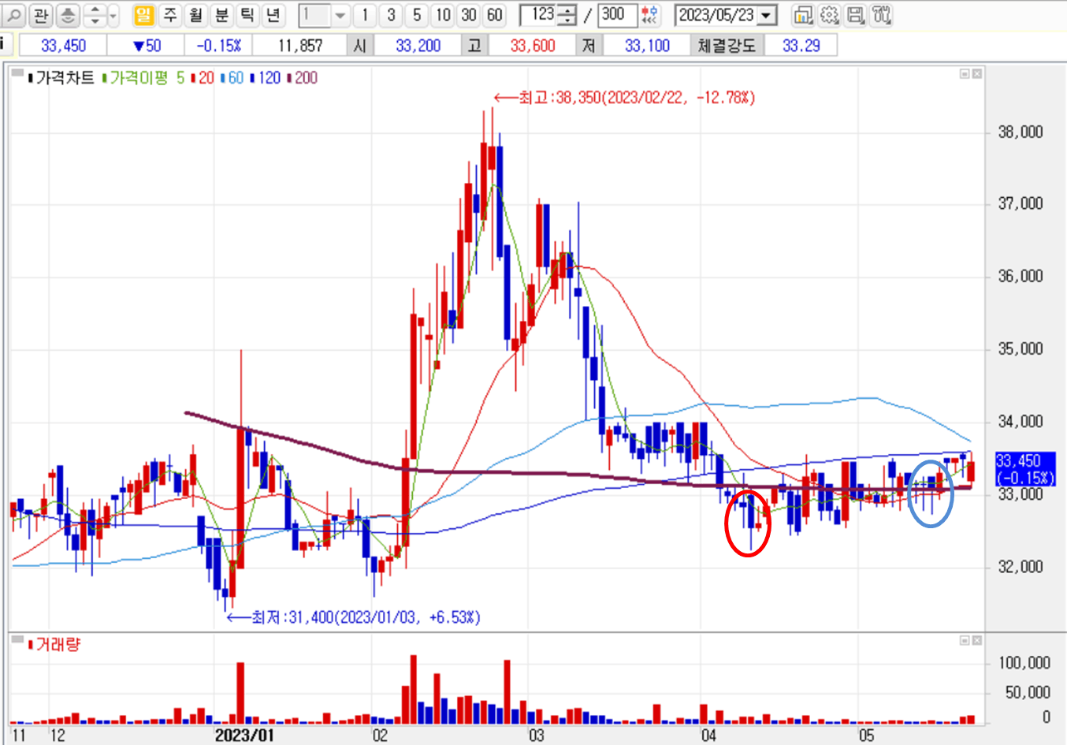The width and height of the screenshot is (1067, 745).
Task: Click the -0.15% change rate cell
Action: (218, 46)
